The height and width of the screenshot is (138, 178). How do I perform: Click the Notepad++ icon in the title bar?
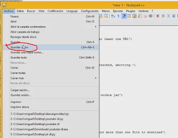5,5
